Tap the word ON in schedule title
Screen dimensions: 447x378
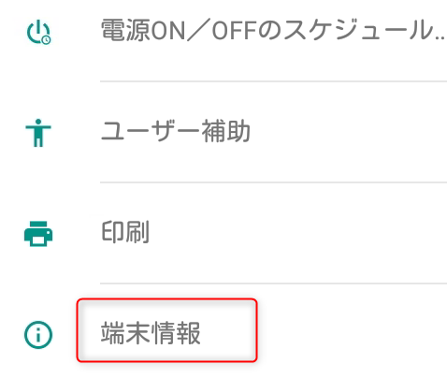point(168,31)
